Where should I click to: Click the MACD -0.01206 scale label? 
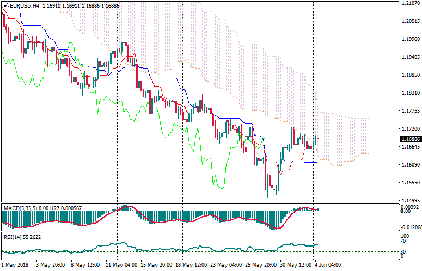tap(408, 227)
